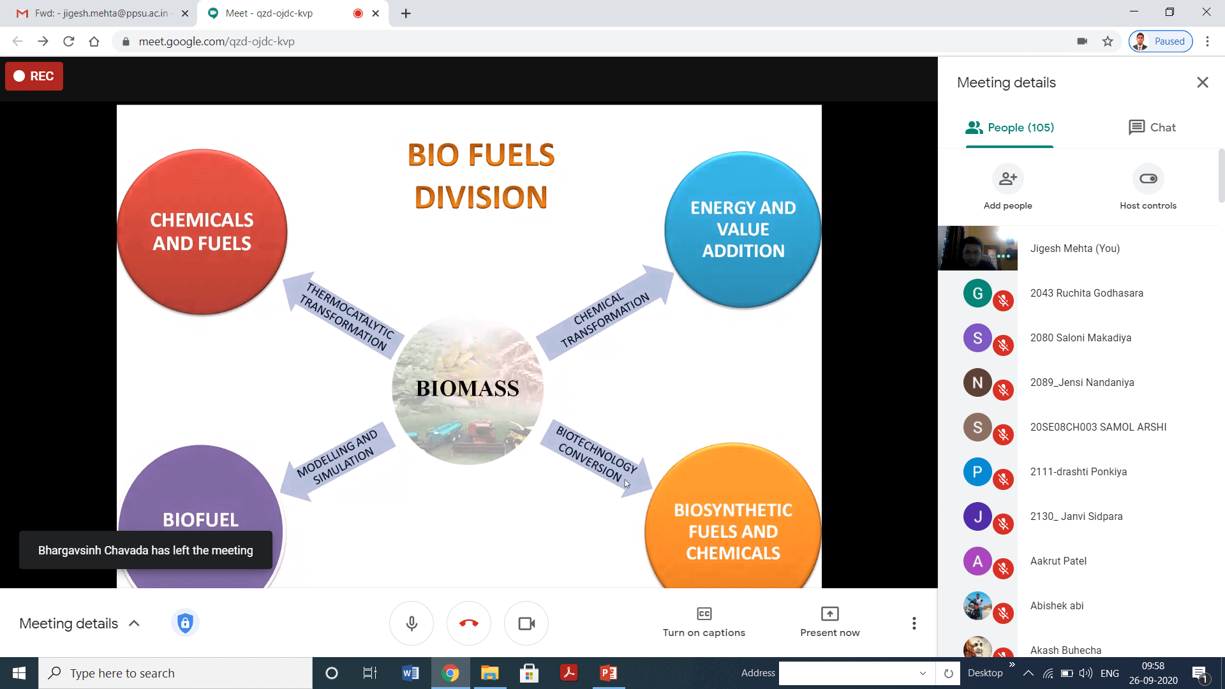This screenshot has height=689, width=1225.
Task: Turn on captions
Action: [704, 622]
